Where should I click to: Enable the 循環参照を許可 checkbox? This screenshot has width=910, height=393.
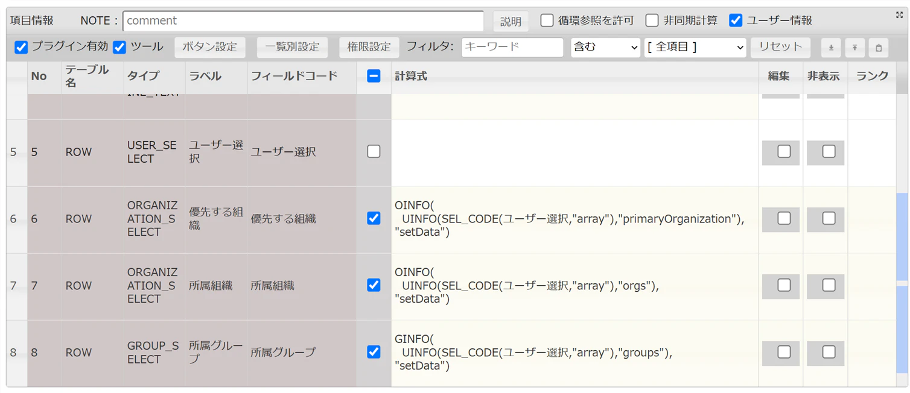pyautogui.click(x=547, y=20)
